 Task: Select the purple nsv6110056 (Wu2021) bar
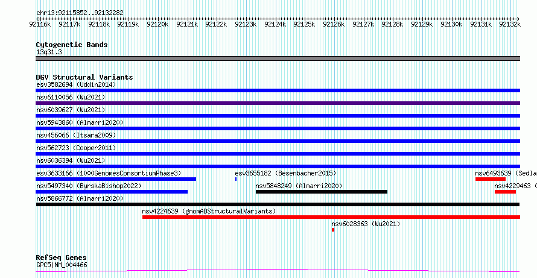point(278,103)
